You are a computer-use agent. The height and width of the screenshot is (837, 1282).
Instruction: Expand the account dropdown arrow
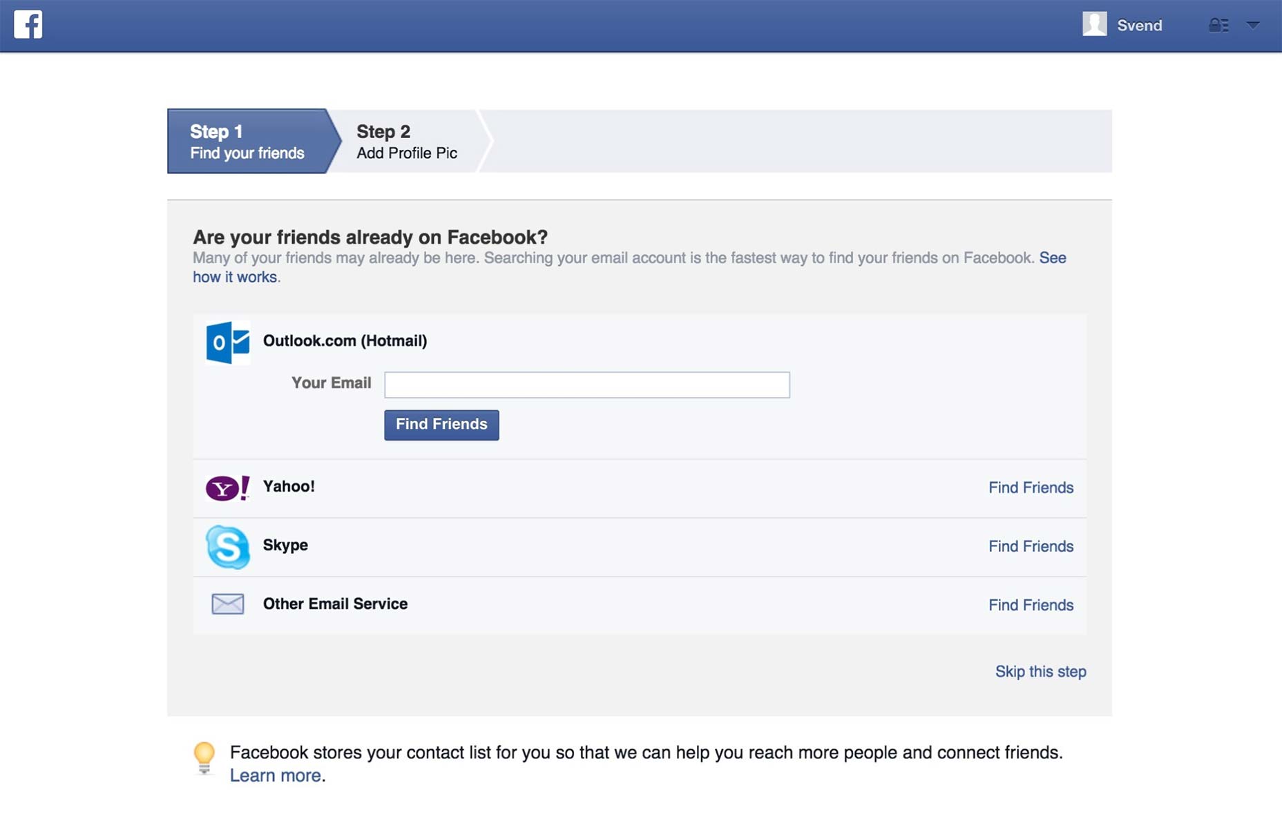click(1253, 25)
